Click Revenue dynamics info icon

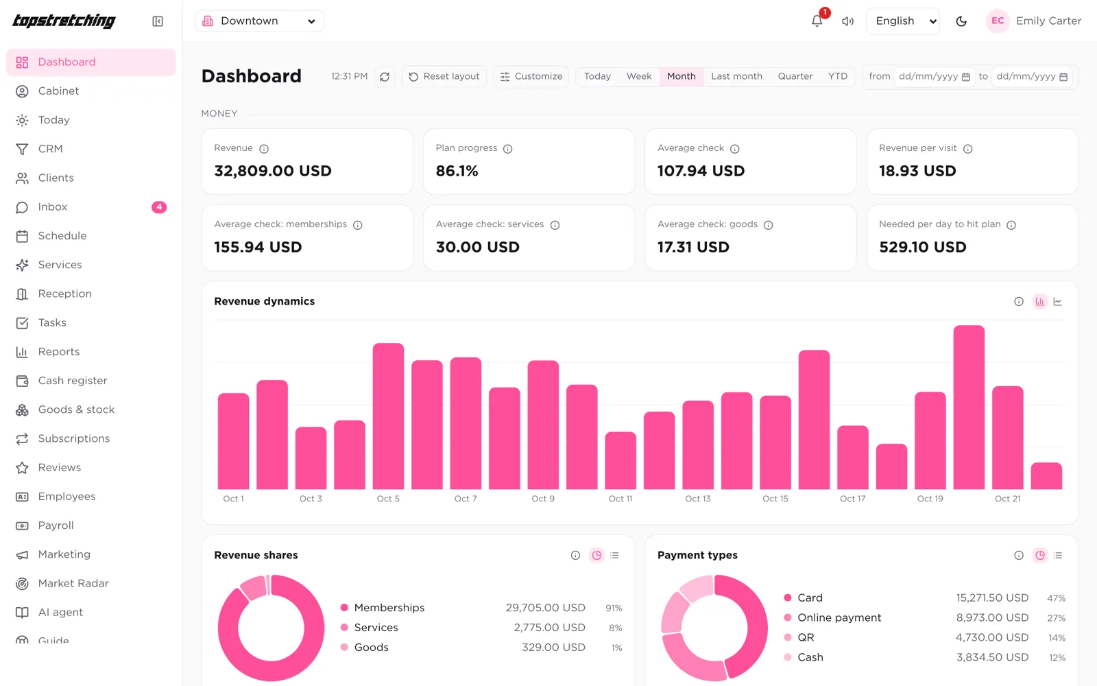(x=1019, y=302)
